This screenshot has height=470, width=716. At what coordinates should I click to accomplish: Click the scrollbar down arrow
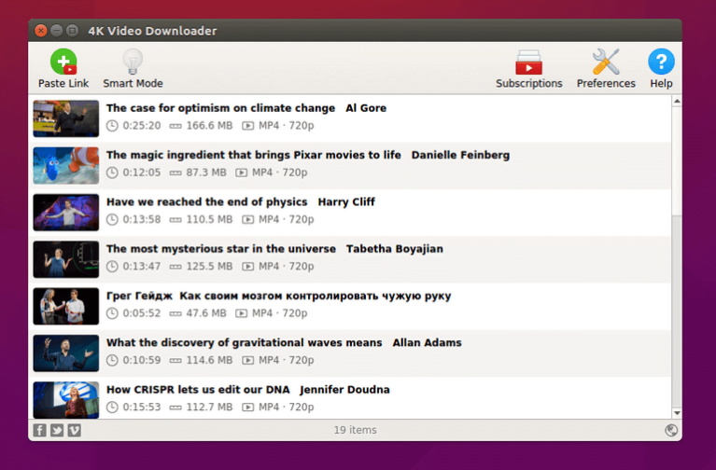677,413
